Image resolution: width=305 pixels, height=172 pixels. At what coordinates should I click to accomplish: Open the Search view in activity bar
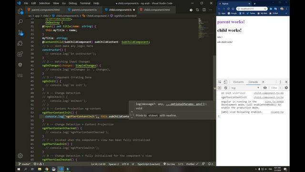(x=20, y=22)
